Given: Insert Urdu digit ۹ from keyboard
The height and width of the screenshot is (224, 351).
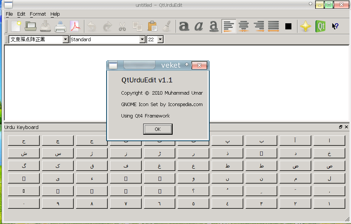Looking at the screenshot, I should [58, 203].
